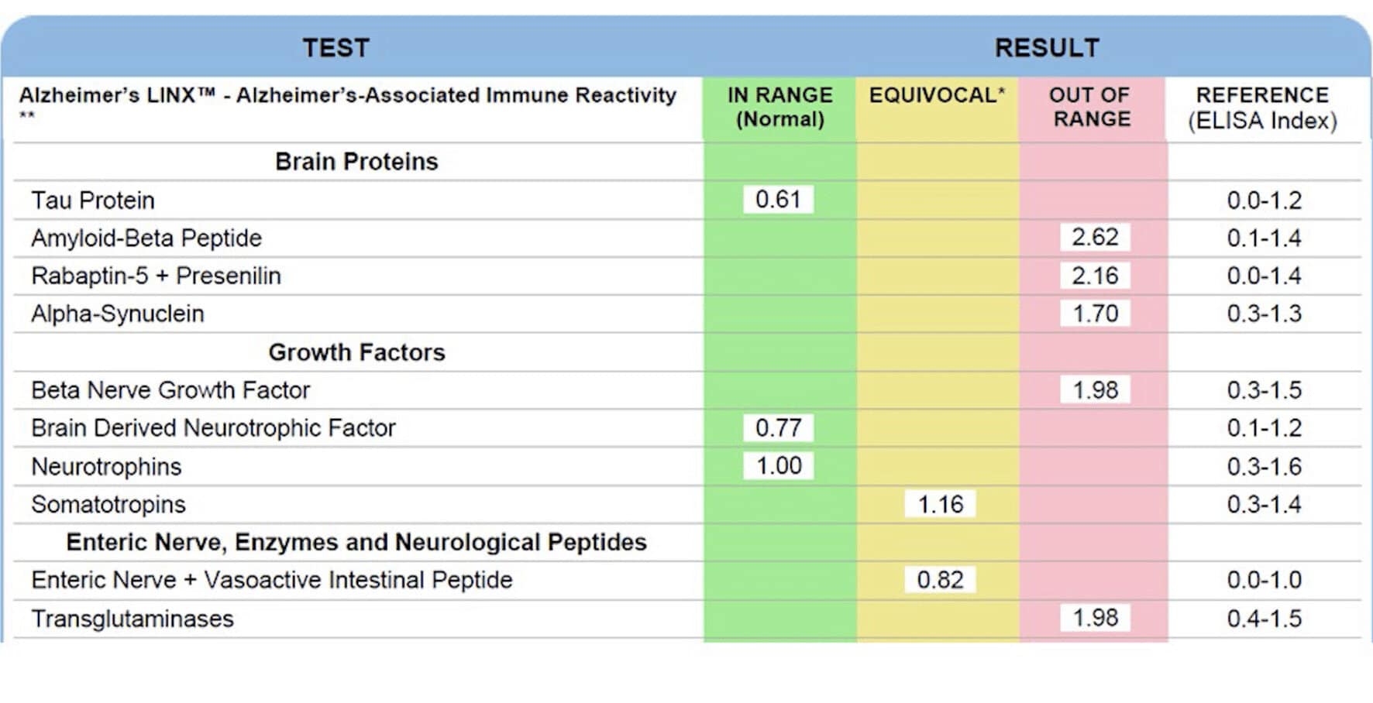Click Rabaptin-5 + Presenilin result 2.16

(1094, 276)
